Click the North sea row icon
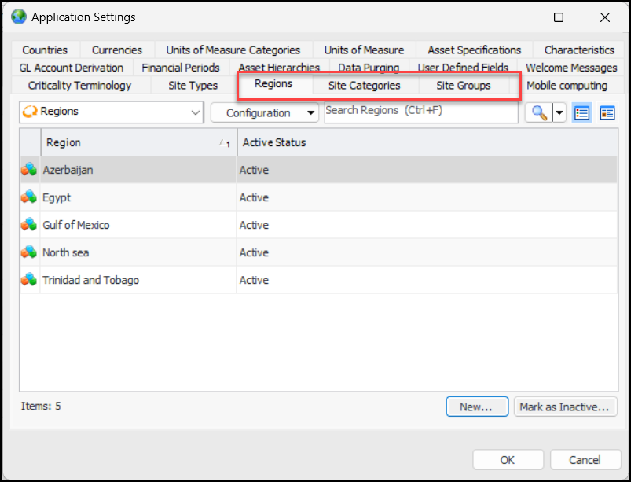631x482 pixels. pyautogui.click(x=29, y=252)
